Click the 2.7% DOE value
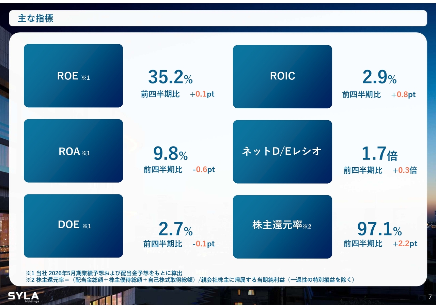Screen dimensions: 436x308 (x=175, y=230)
